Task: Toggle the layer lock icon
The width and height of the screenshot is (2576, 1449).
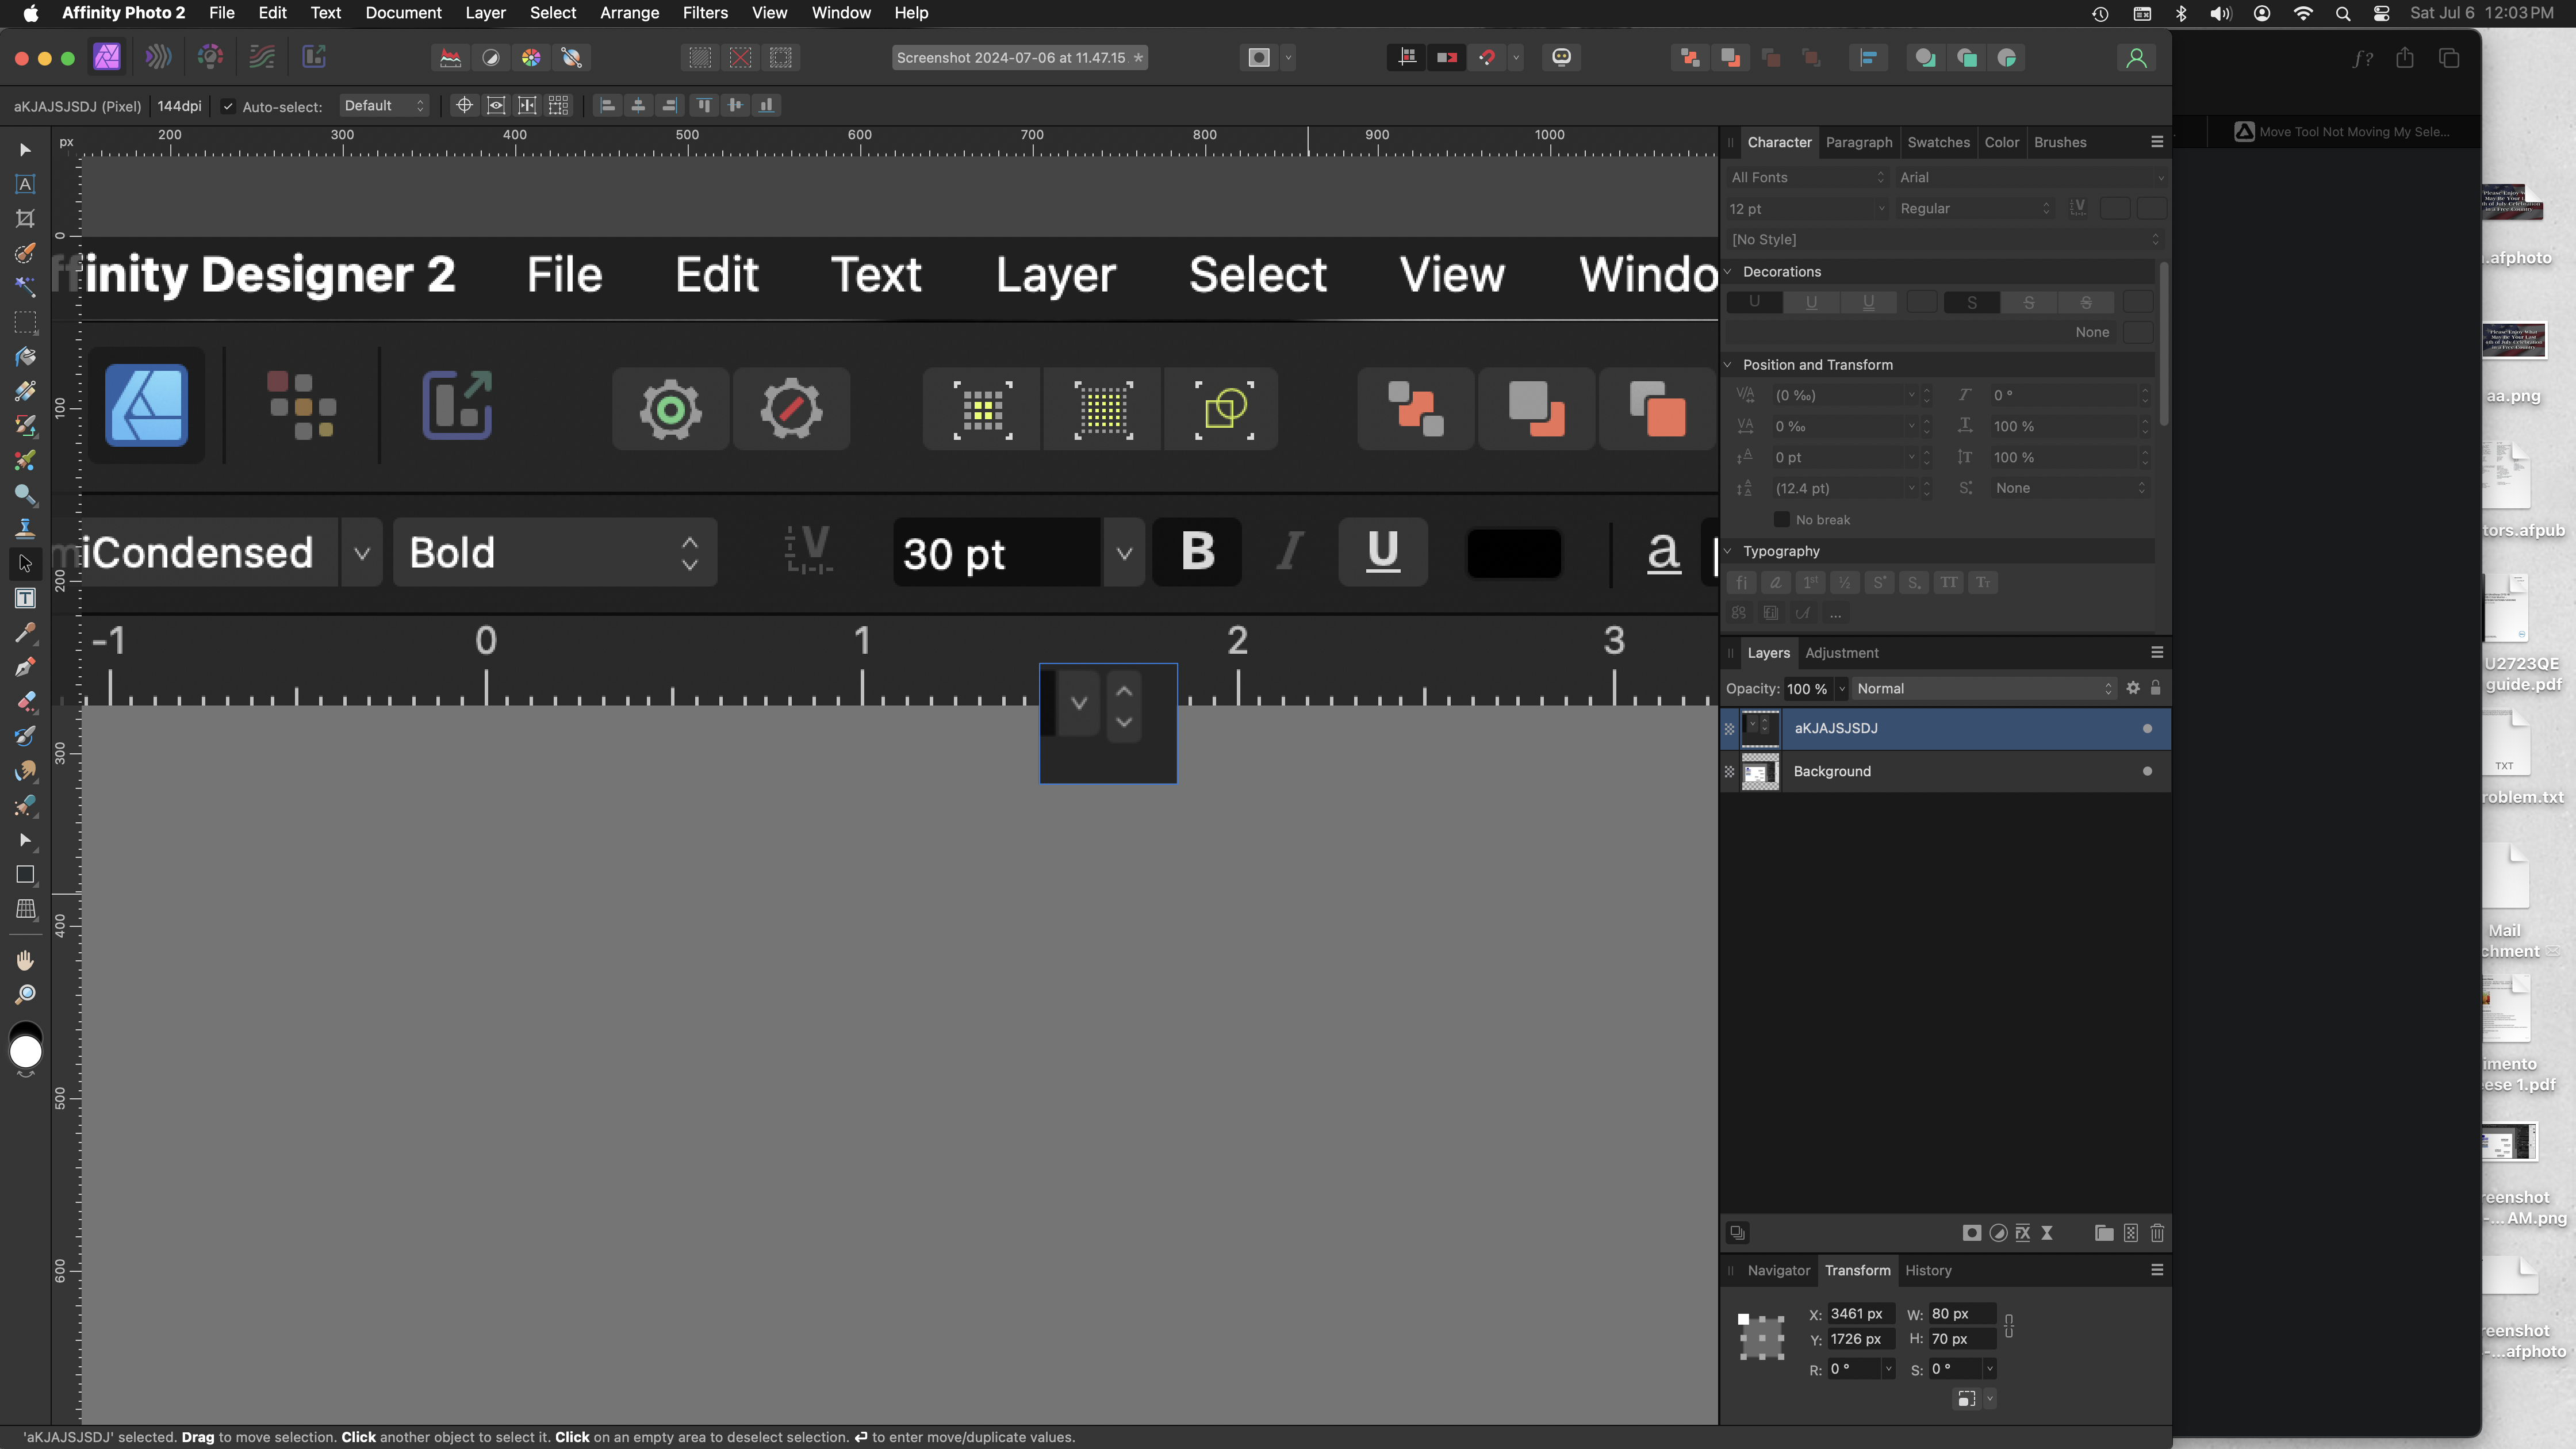Action: [x=2155, y=688]
